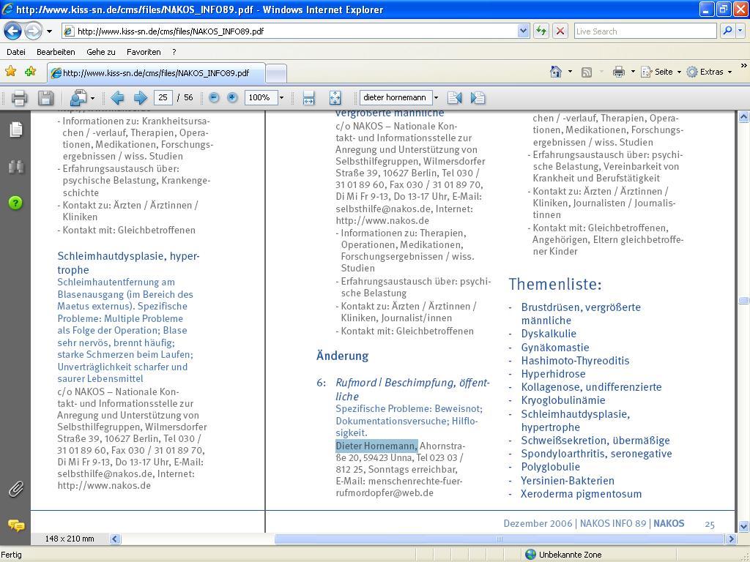The width and height of the screenshot is (750, 562).
Task: Open the Search binoculars panel icon
Action: [16, 167]
